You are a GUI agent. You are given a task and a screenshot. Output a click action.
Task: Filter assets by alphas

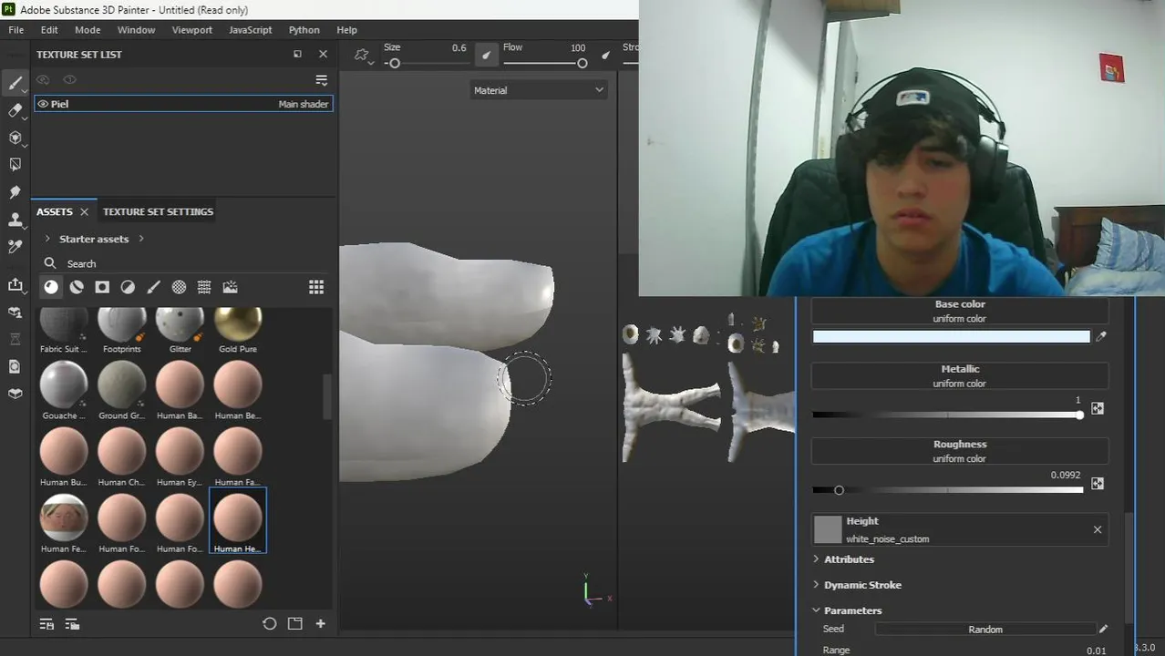coord(179,287)
